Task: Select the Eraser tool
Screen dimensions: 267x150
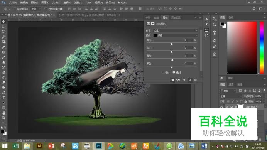Action: coord(3,72)
